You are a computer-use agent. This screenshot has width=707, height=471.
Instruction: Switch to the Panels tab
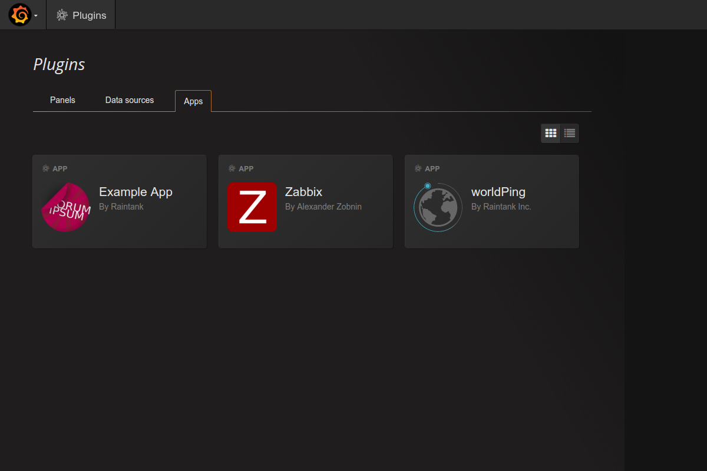point(62,100)
